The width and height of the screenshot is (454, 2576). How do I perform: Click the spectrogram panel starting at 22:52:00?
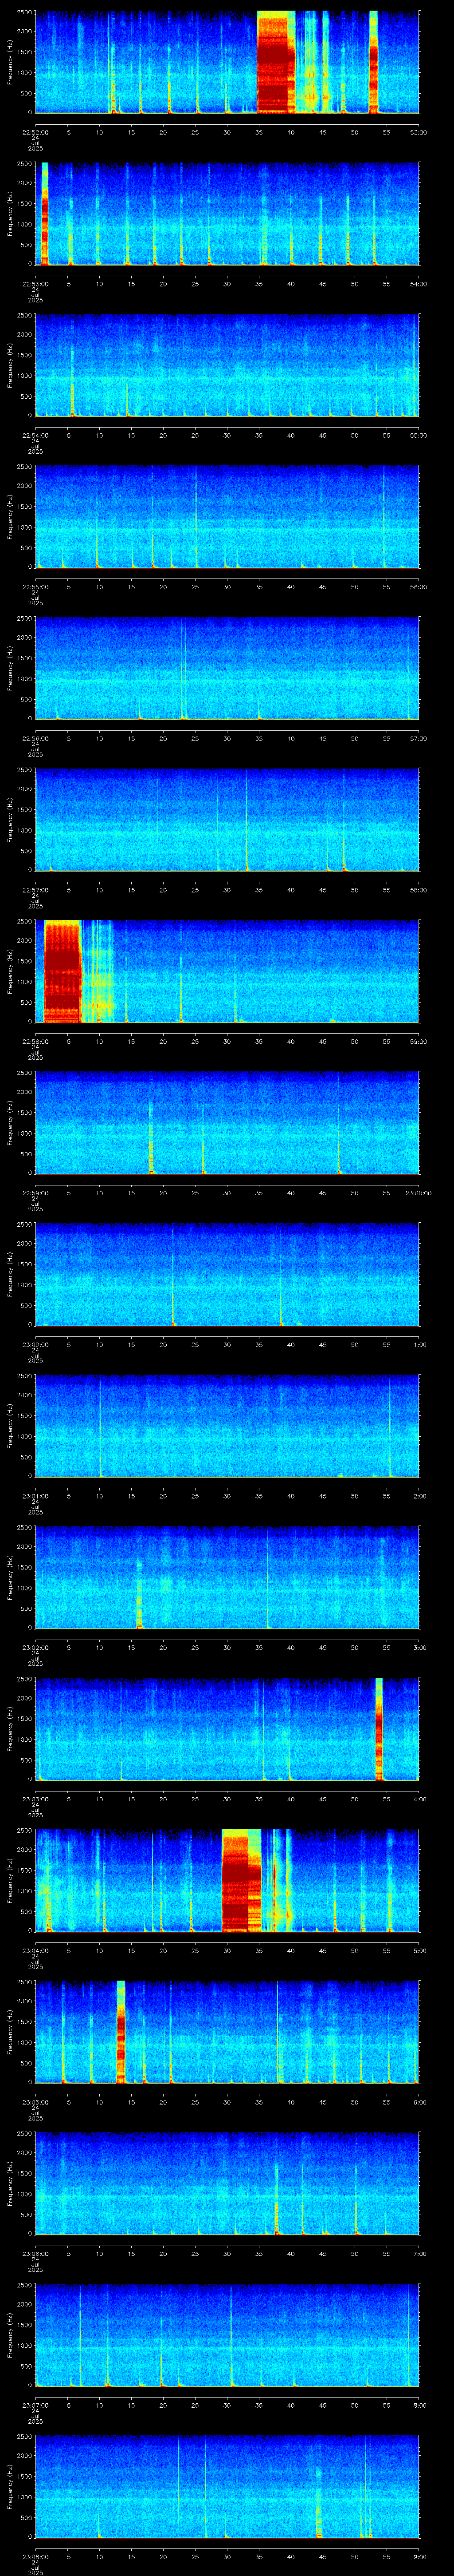[x=227, y=62]
